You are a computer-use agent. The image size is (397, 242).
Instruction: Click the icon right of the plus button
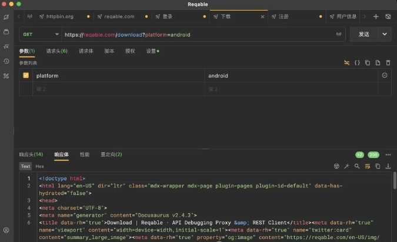(x=388, y=16)
